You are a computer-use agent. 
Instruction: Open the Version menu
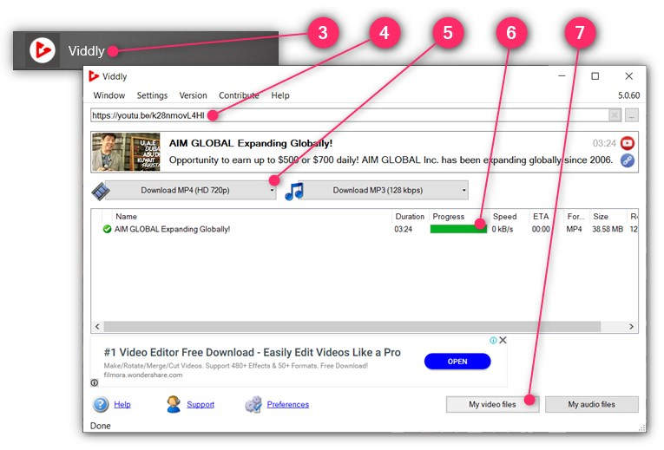tap(193, 95)
